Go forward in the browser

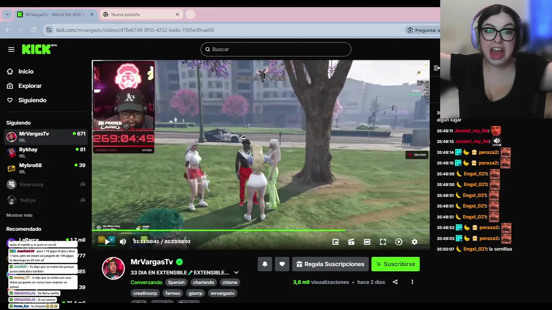click(21, 30)
